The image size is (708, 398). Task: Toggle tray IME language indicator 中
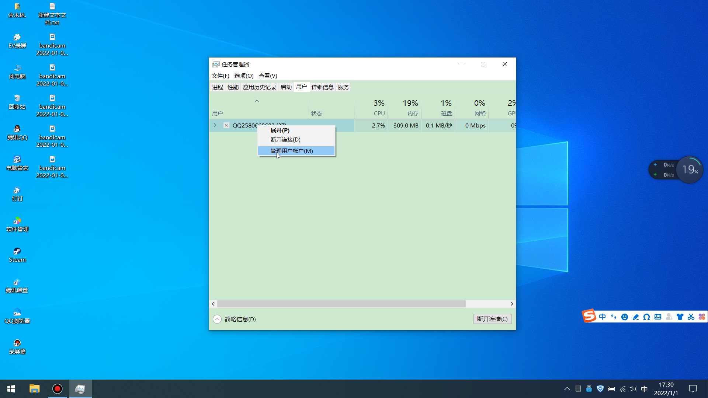pyautogui.click(x=644, y=389)
